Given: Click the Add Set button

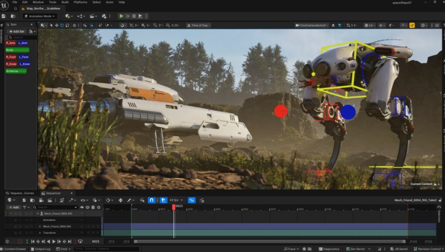Looking at the screenshot, I should (x=17, y=31).
